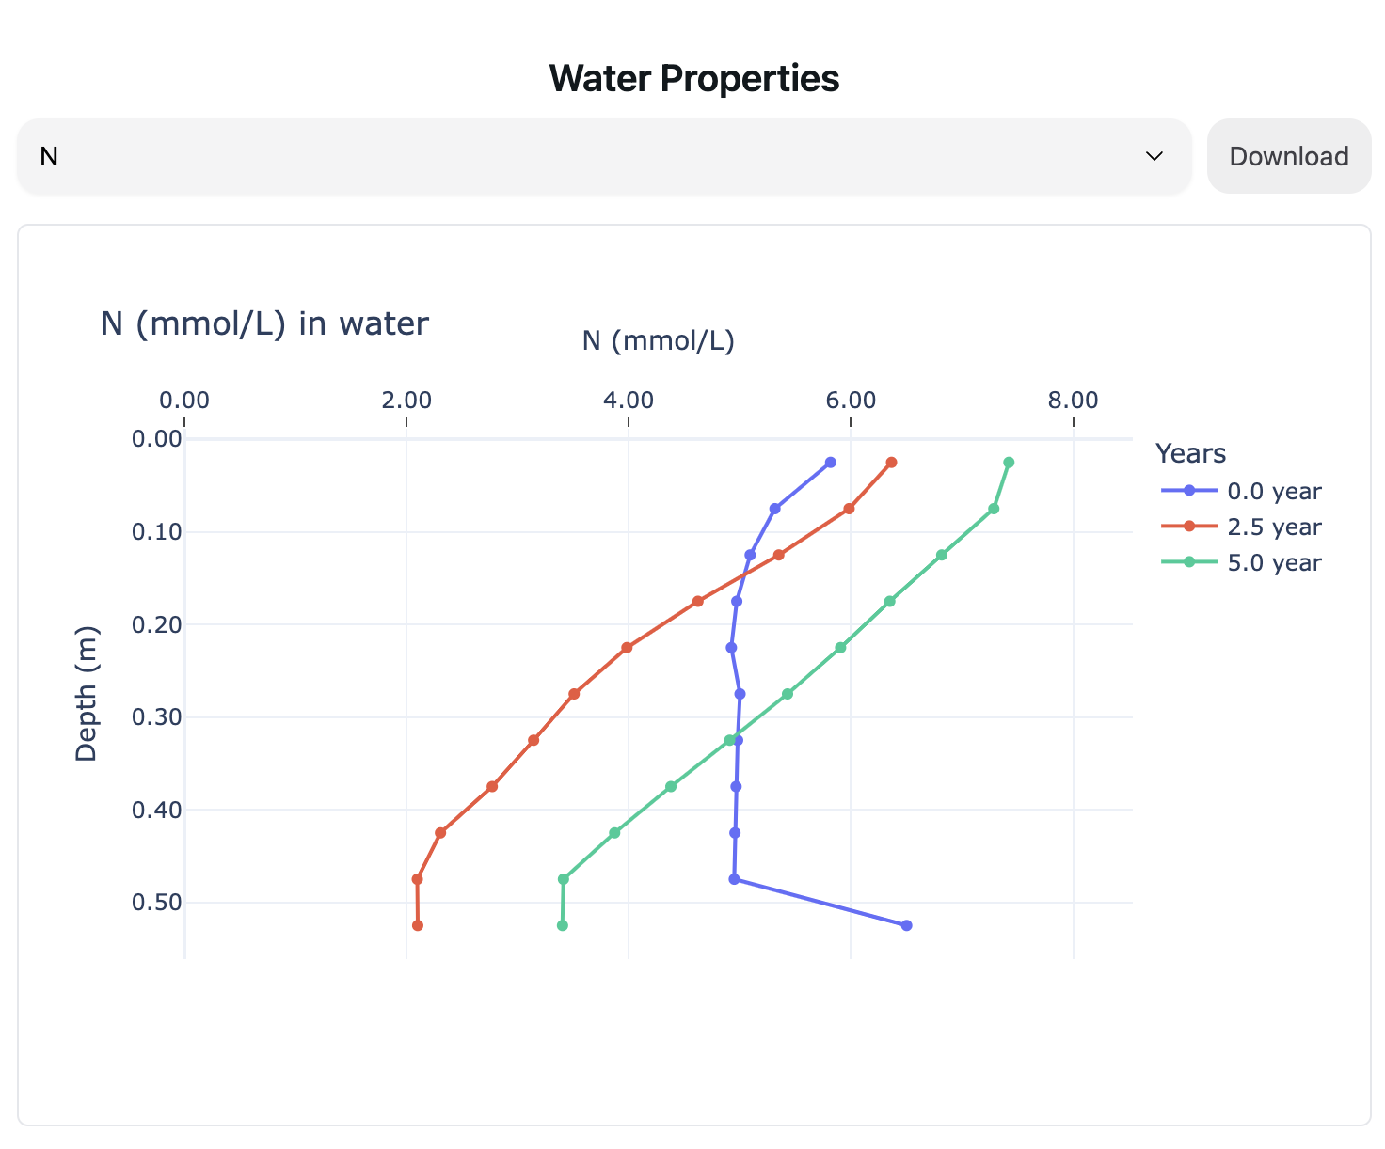The height and width of the screenshot is (1149, 1385).
Task: Click the topmost red 2.5 year data point
Action: point(891,463)
